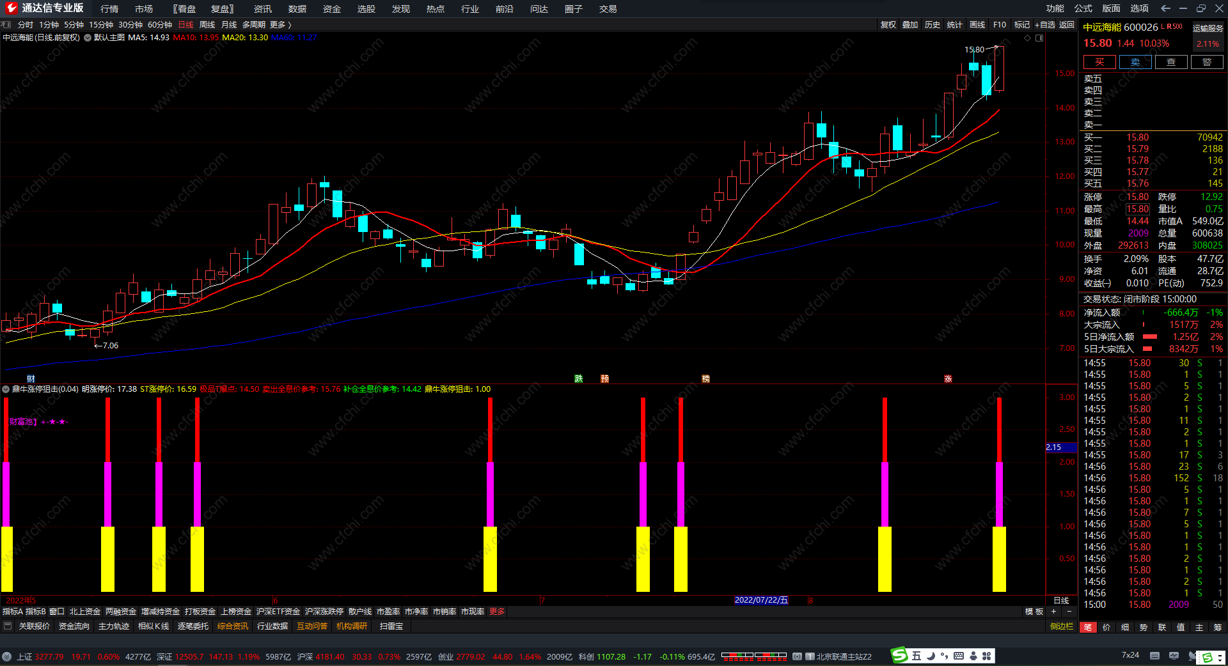1228x666 pixels.
Task: Open the 统计 statistics menu
Action: coord(955,25)
